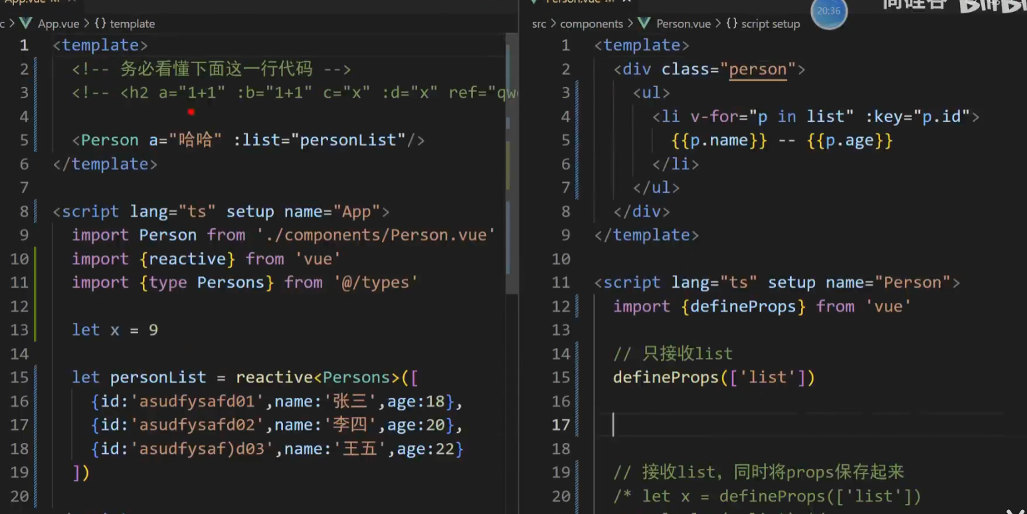The image size is (1027, 514).
Task: Click {reactive} in the vue import line
Action: (x=187, y=259)
